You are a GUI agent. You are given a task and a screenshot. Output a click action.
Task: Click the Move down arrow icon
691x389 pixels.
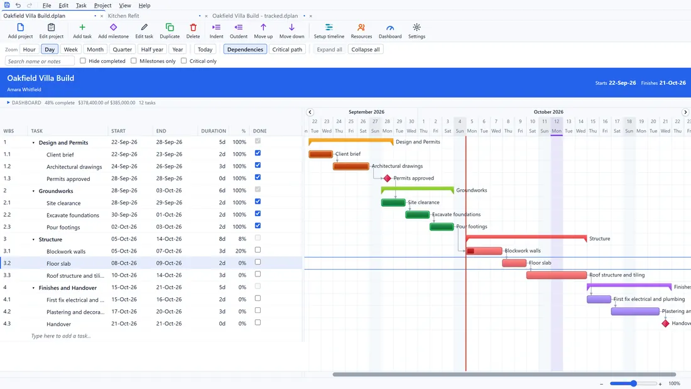(291, 28)
